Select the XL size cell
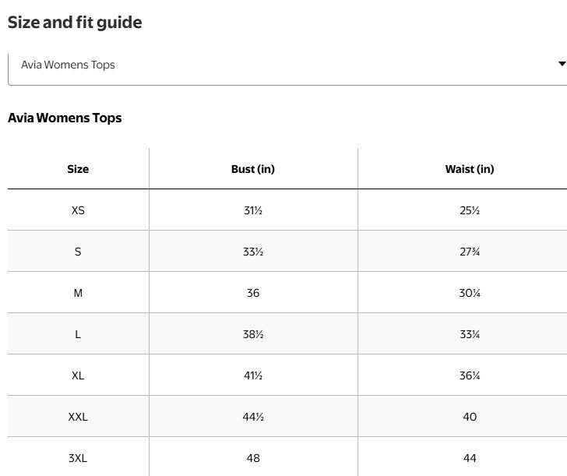 78,376
